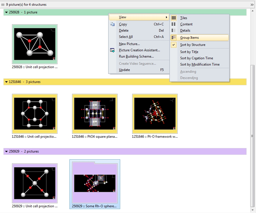Choose Sort by Creation Time option
This screenshot has height=213, width=256.
tap(196, 58)
